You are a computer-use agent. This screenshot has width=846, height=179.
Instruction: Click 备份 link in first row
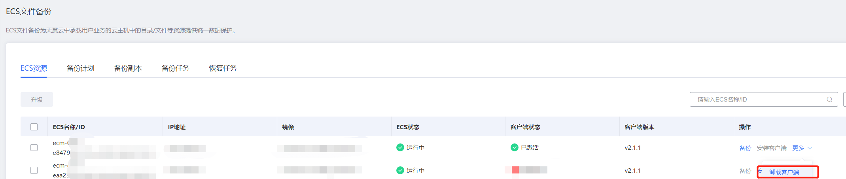(x=745, y=148)
